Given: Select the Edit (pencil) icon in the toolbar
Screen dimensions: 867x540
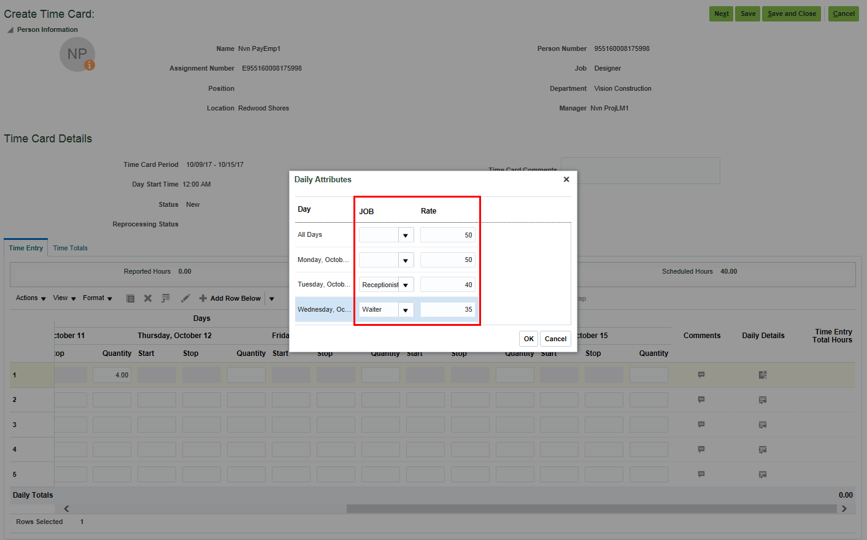Looking at the screenshot, I should (x=185, y=298).
